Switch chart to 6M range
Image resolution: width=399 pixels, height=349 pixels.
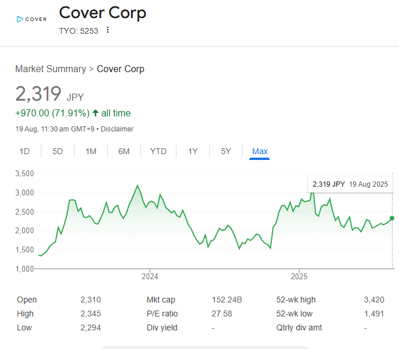124,151
